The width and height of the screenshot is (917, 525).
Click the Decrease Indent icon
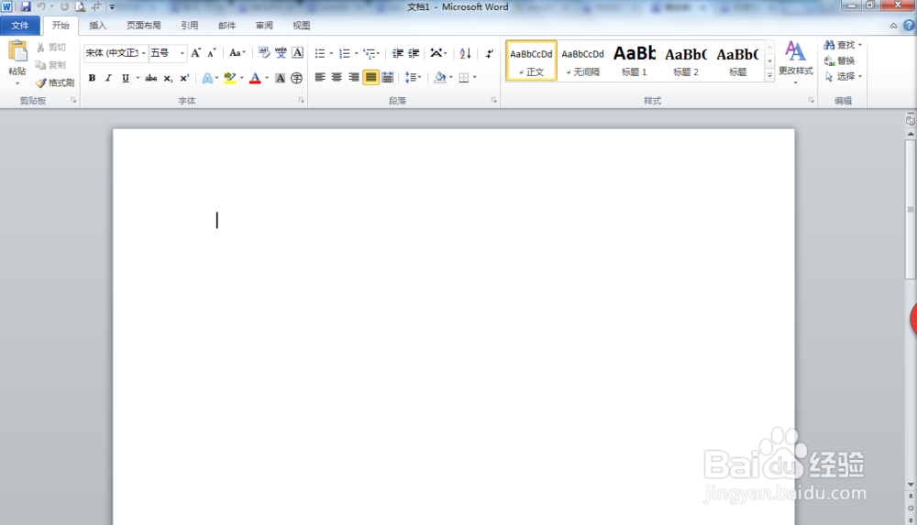[x=398, y=53]
